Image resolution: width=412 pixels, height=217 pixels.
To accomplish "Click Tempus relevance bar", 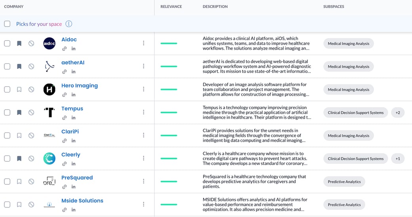I will click(x=169, y=112).
